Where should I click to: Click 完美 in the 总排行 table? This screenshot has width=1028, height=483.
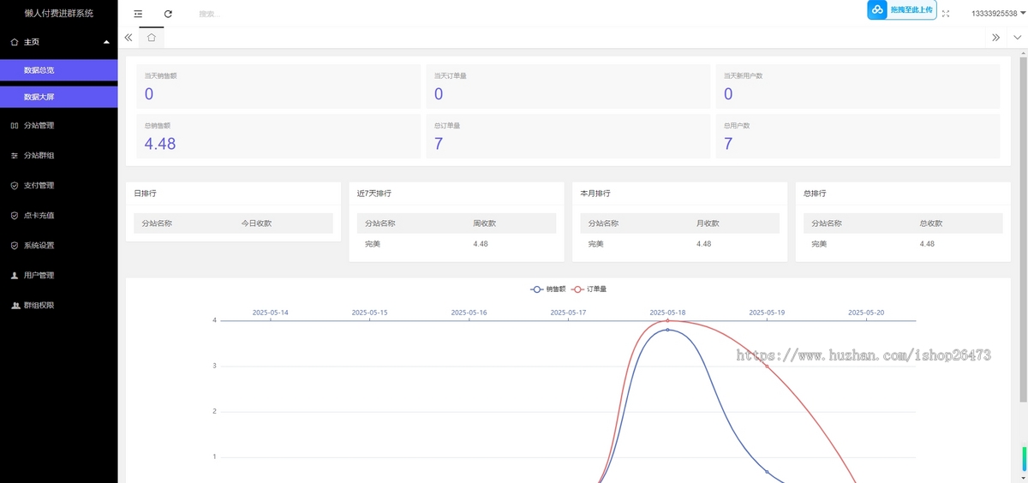[819, 244]
